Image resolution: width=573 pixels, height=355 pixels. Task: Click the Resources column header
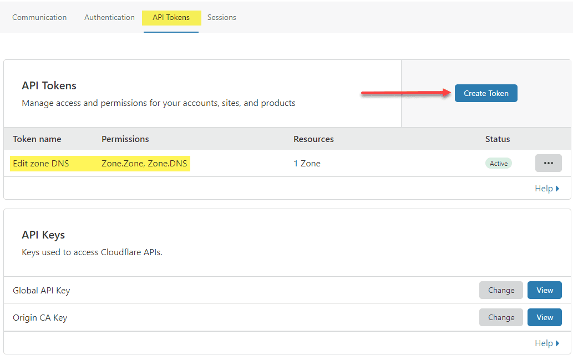(x=313, y=139)
